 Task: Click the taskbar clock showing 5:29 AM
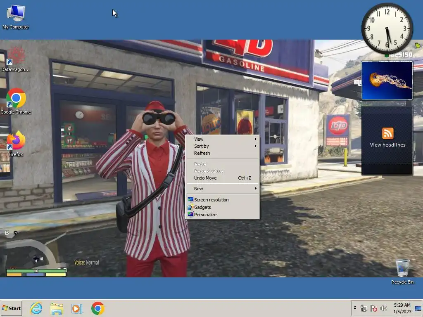click(x=402, y=308)
